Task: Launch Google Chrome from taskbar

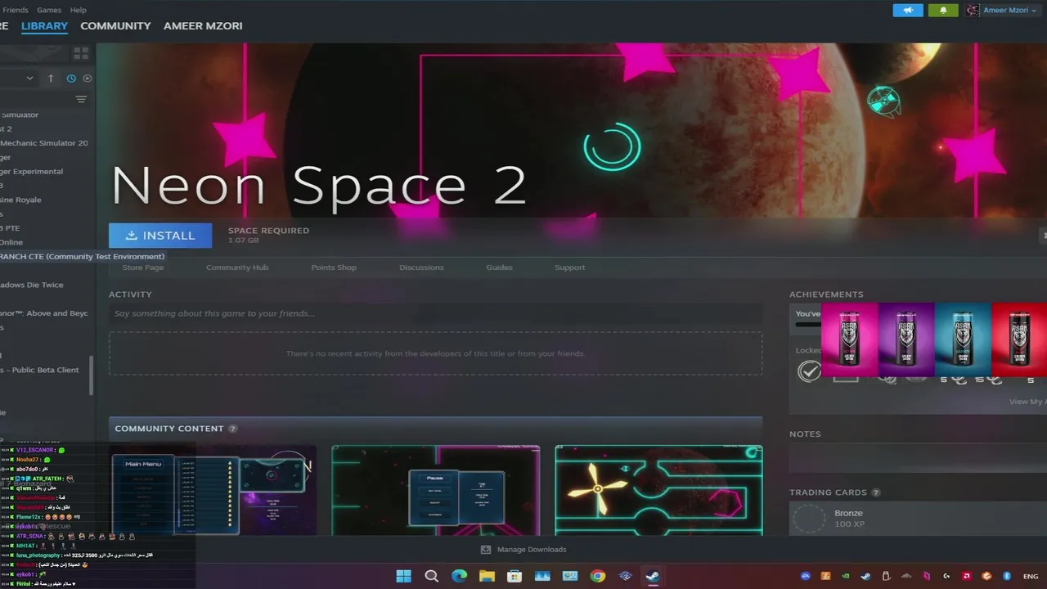Action: [598, 576]
